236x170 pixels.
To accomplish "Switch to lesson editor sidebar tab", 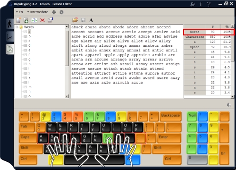I will click(10, 49).
